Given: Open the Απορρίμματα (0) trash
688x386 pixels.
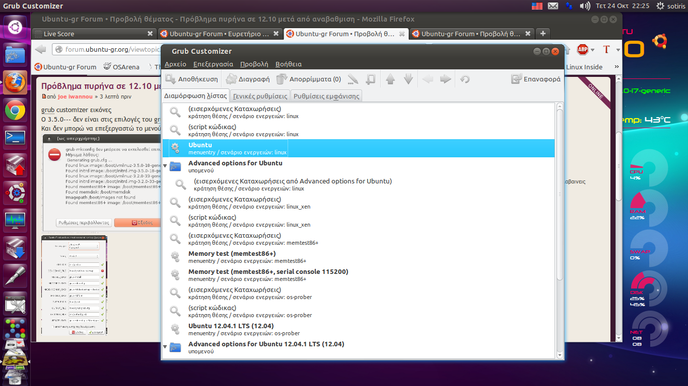Looking at the screenshot, I should [x=309, y=79].
